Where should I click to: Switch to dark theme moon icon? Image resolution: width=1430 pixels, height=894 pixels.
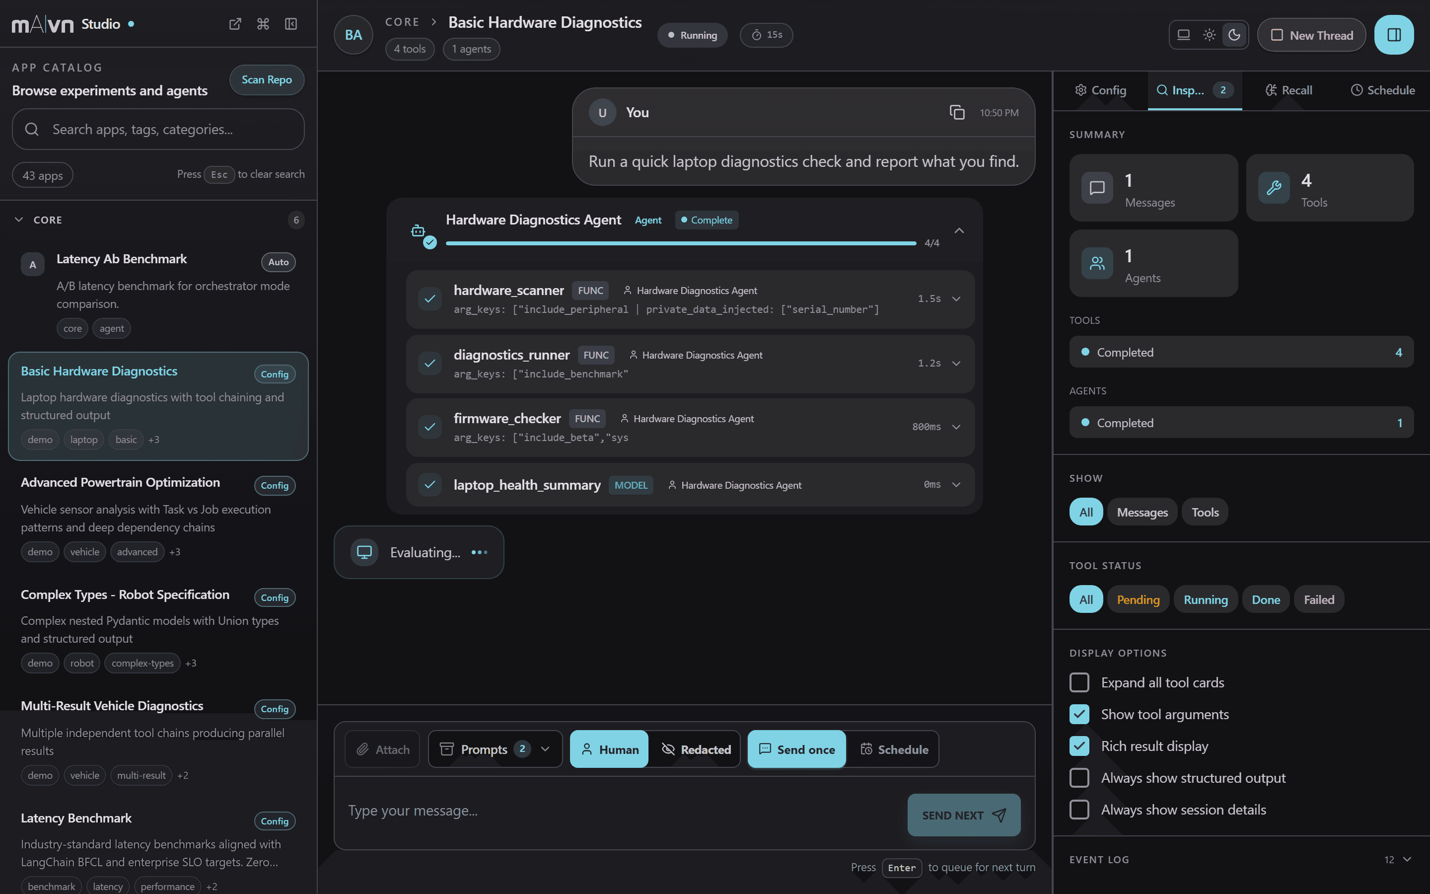tap(1234, 35)
